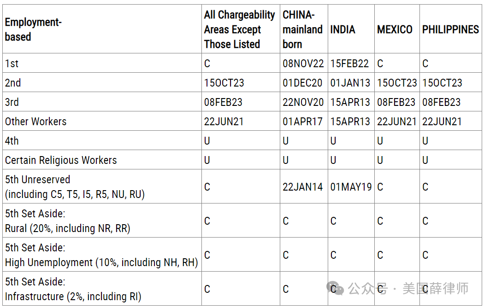Image resolution: width=484 pixels, height=308 pixels.
Task: Select the 'Certain Religious Workers' row label
Action: [x=61, y=160]
